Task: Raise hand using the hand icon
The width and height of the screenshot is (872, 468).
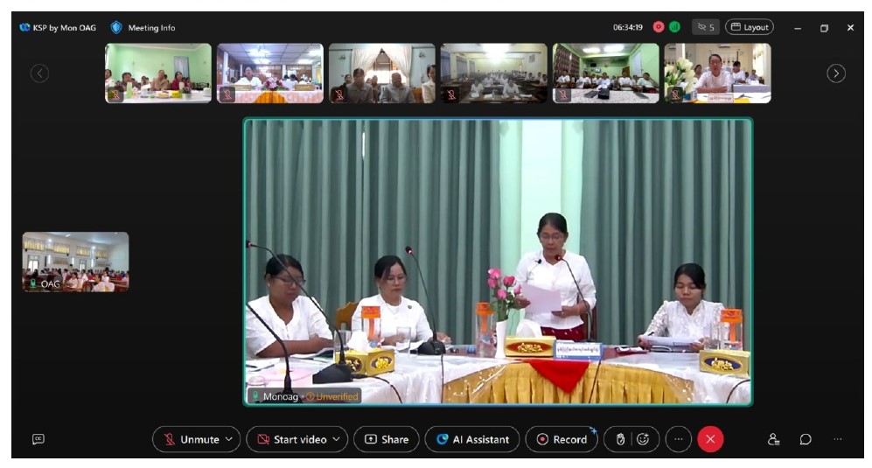Action: [x=620, y=439]
